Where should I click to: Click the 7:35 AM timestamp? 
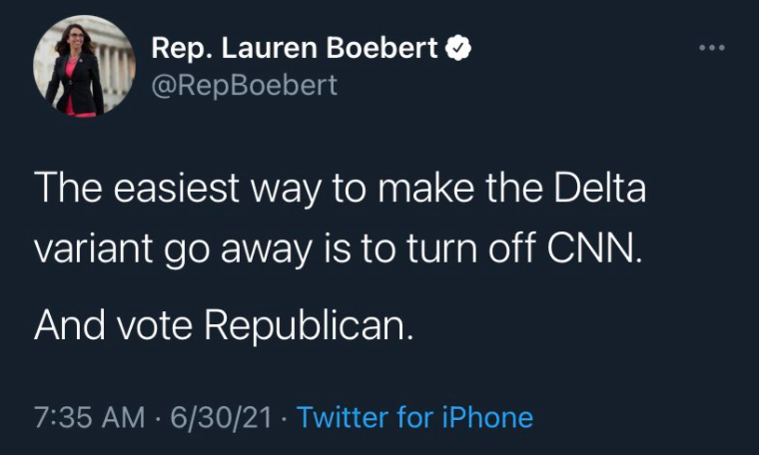[x=89, y=416]
